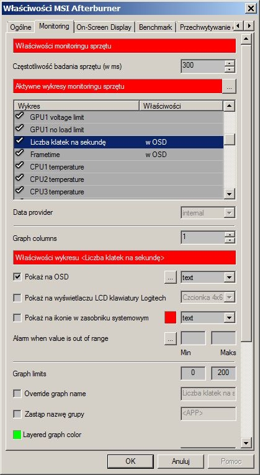
Task: Close the MSI Afterburner properties window
Action: click(251, 8)
